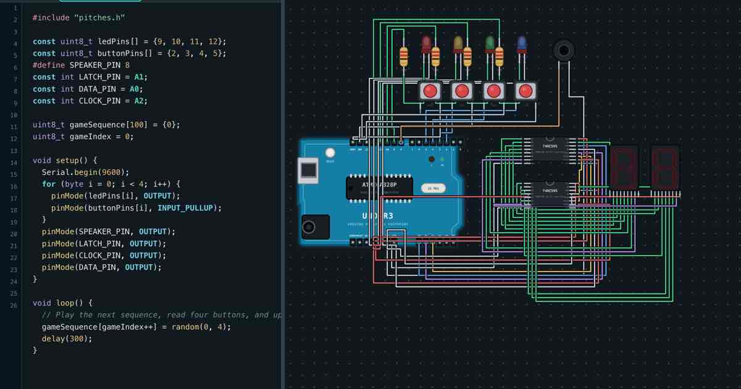Screen dimensions: 741x389
Task: Click the #include "pitches.h" line
Action: pyautogui.click(x=79, y=18)
